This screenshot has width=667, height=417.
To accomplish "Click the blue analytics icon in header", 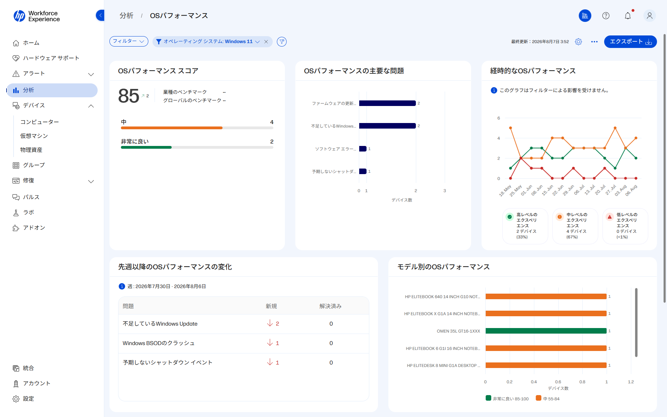I will [x=585, y=16].
